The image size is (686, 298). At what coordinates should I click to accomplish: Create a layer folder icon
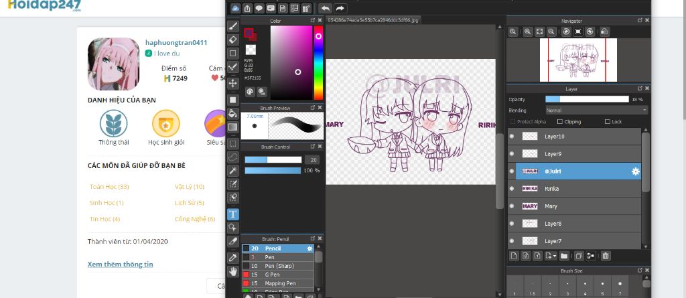click(x=564, y=256)
